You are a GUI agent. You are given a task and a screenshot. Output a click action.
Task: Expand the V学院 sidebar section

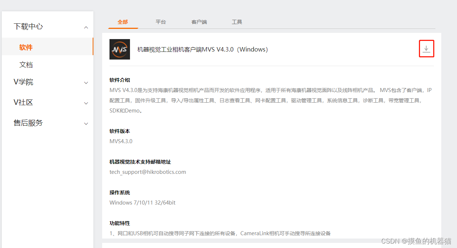pyautogui.click(x=86, y=83)
